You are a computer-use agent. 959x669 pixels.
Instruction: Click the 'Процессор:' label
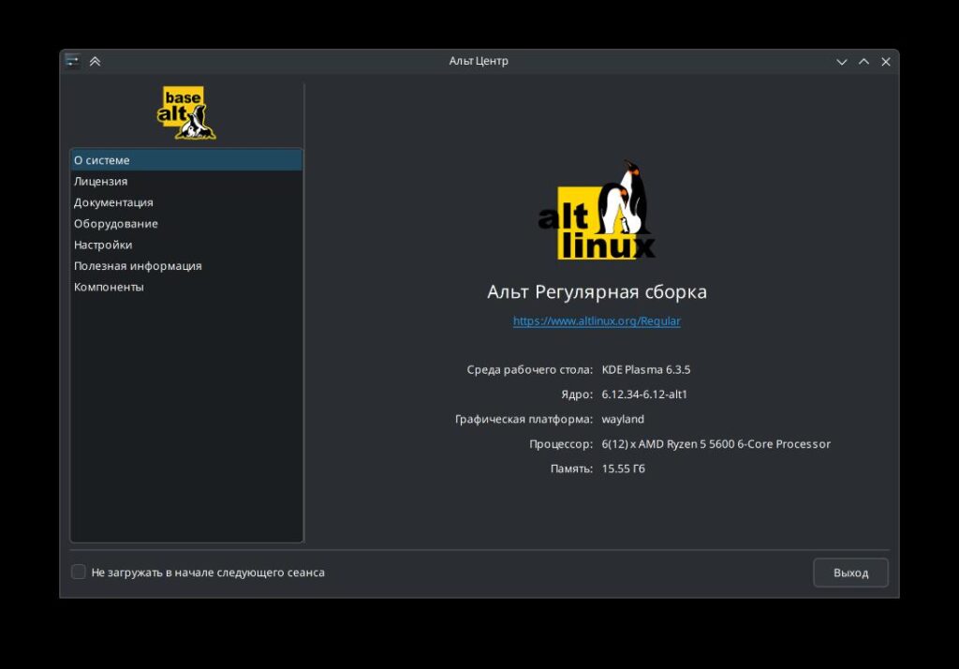(x=561, y=444)
